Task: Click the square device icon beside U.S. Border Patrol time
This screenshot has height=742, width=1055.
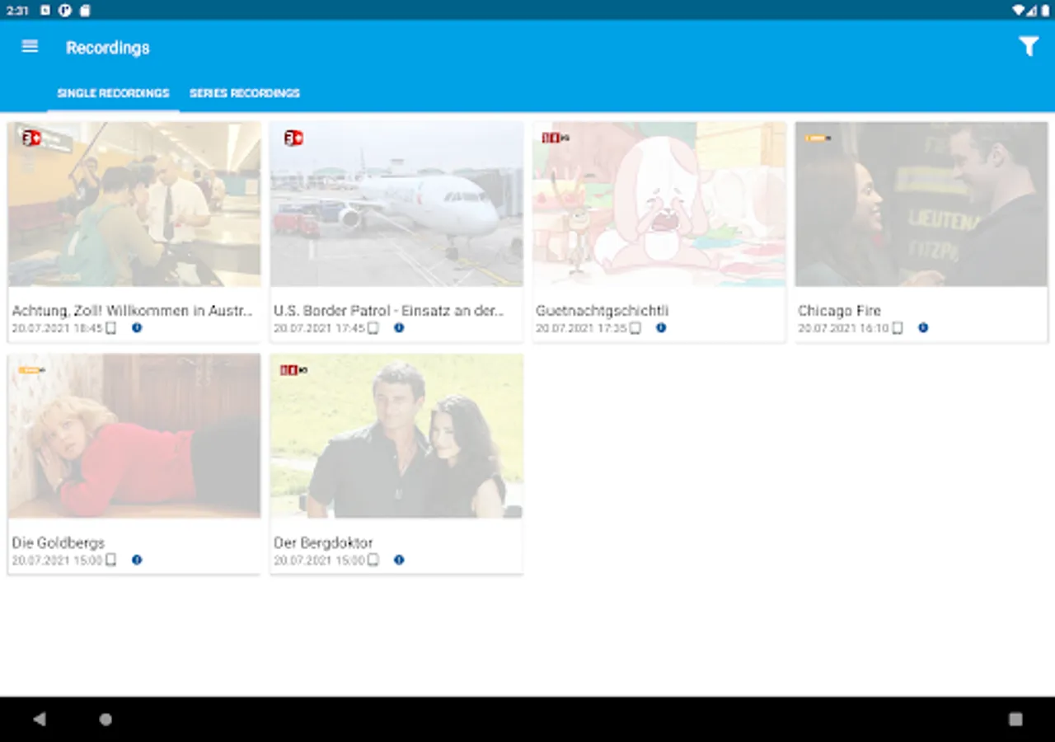Action: (373, 328)
